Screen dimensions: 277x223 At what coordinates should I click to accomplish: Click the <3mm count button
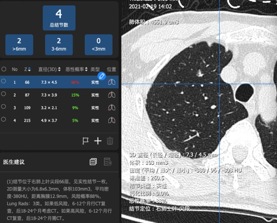coord(98,45)
